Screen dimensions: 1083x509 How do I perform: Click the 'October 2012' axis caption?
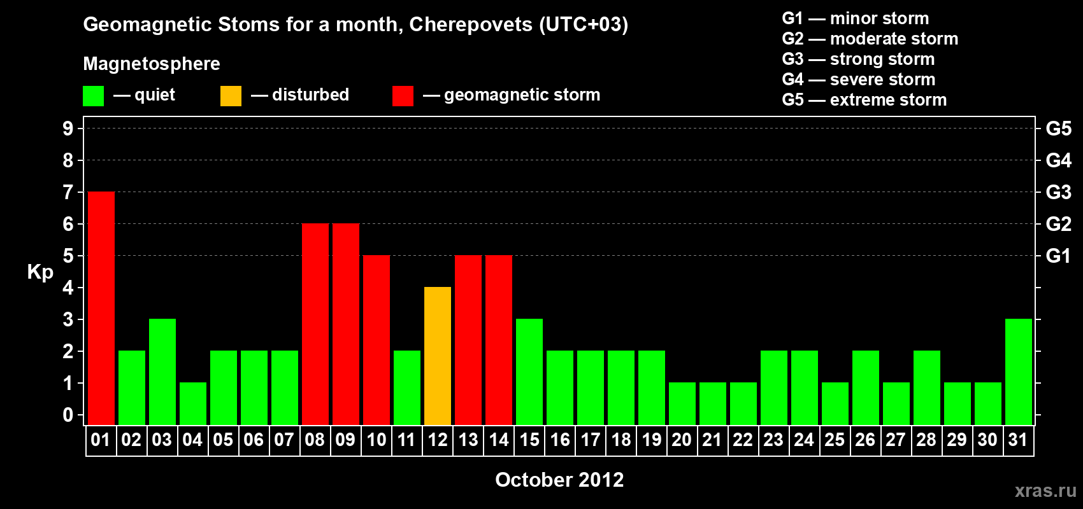(559, 480)
